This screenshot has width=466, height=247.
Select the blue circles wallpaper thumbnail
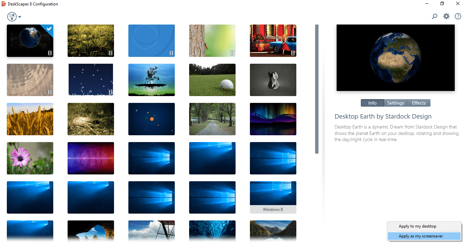[x=152, y=41]
